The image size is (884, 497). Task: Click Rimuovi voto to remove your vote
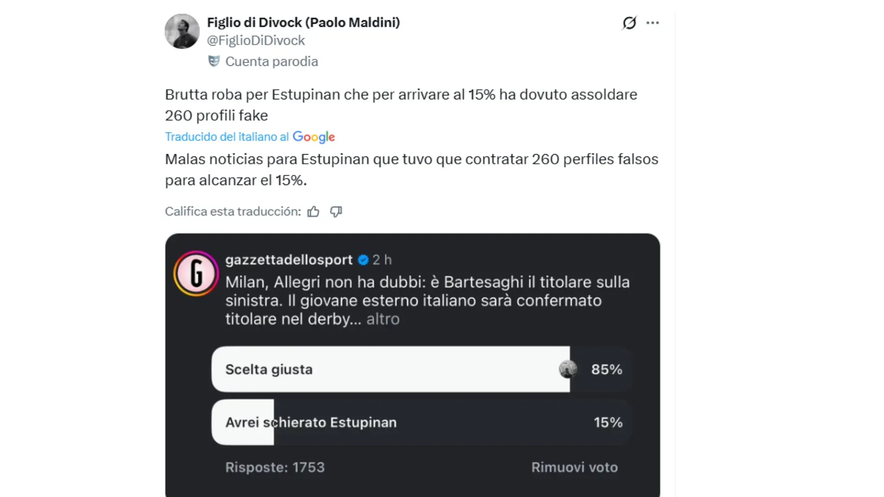(575, 467)
